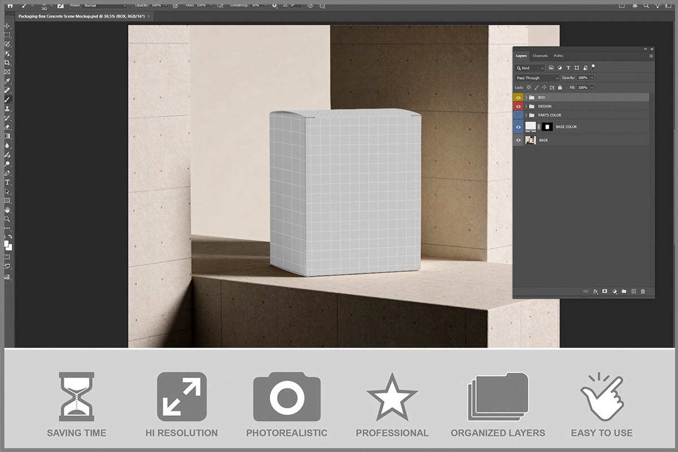Select the Frame tool
The height and width of the screenshot is (452, 678).
coord(7,72)
